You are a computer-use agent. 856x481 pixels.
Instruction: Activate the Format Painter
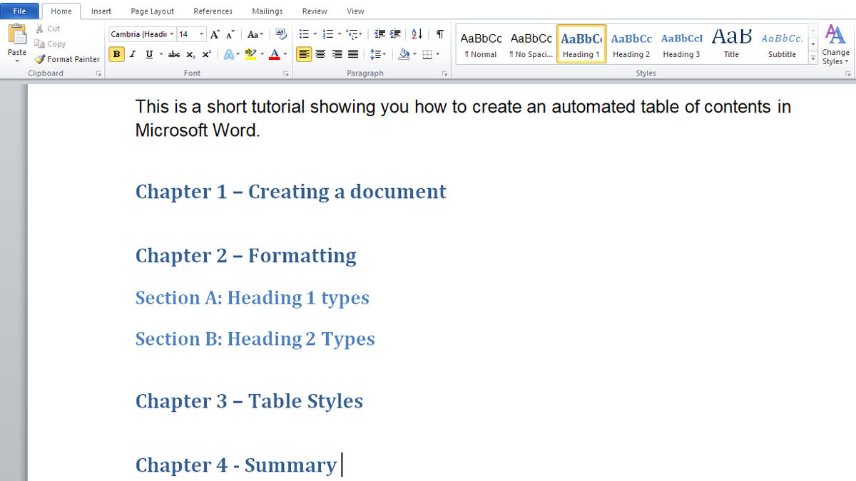[x=68, y=59]
